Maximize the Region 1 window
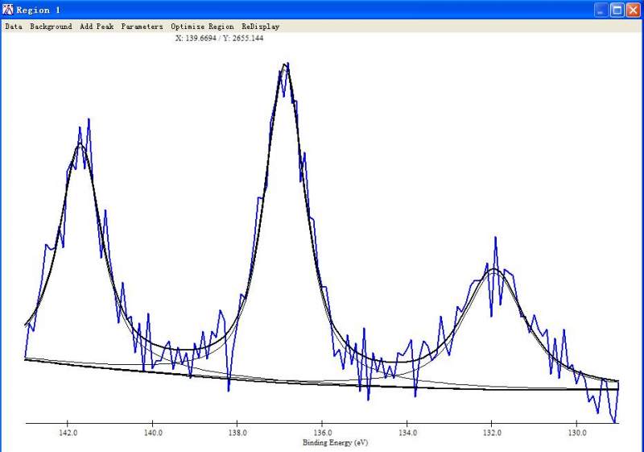Screen dimensions: 644x452 coord(617,10)
